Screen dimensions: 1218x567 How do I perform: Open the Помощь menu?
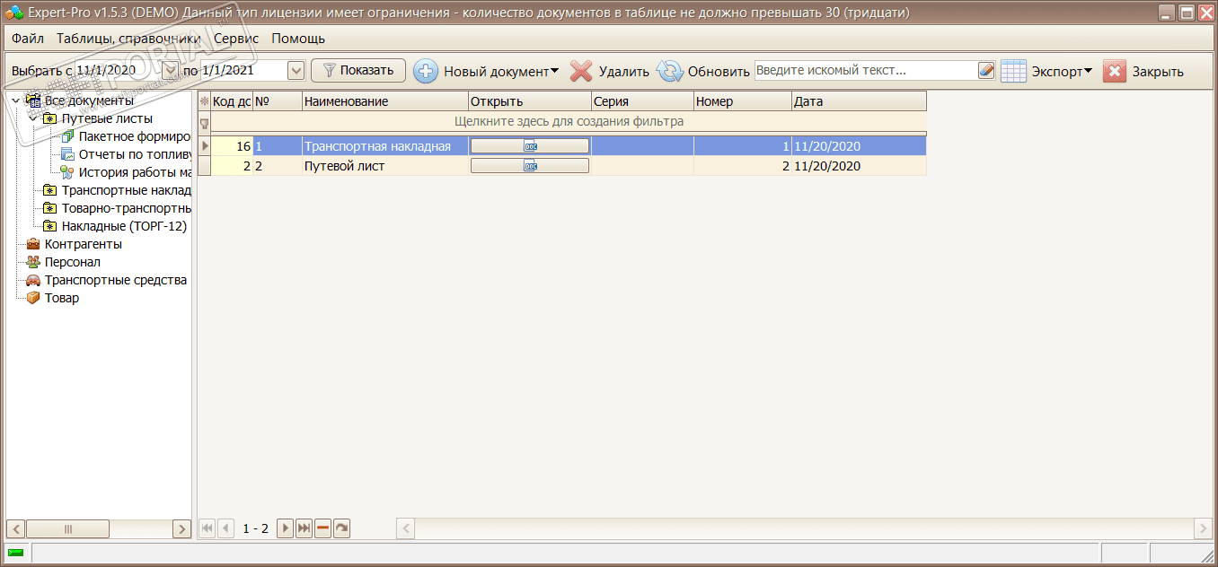298,39
